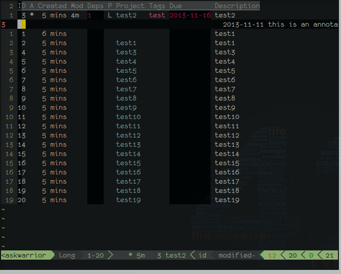Screen dimensions: 341x274
Task: Click the 'id' sort field in the status line
Action: (202, 255)
